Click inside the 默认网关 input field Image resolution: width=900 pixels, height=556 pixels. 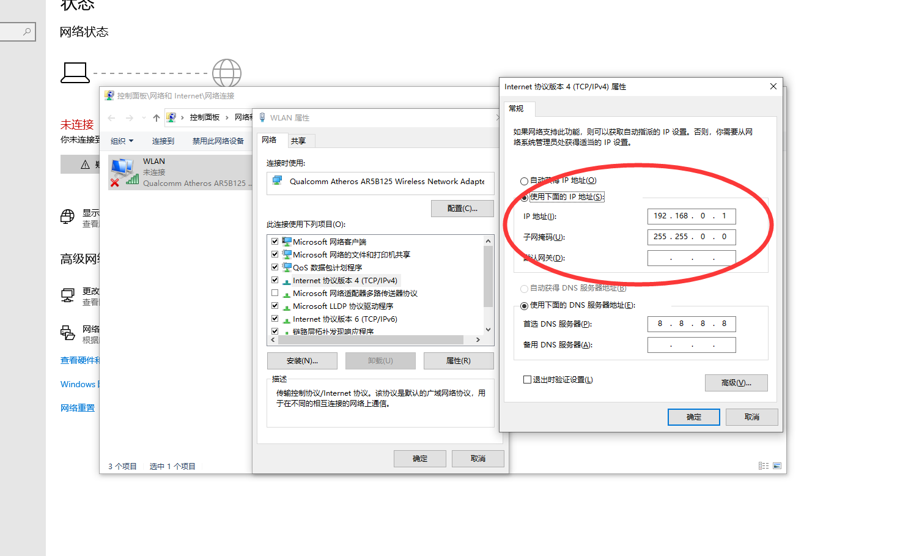pyautogui.click(x=691, y=258)
